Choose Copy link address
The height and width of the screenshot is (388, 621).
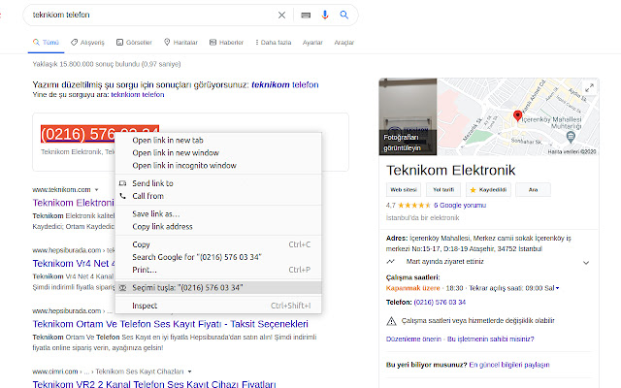coord(218,226)
